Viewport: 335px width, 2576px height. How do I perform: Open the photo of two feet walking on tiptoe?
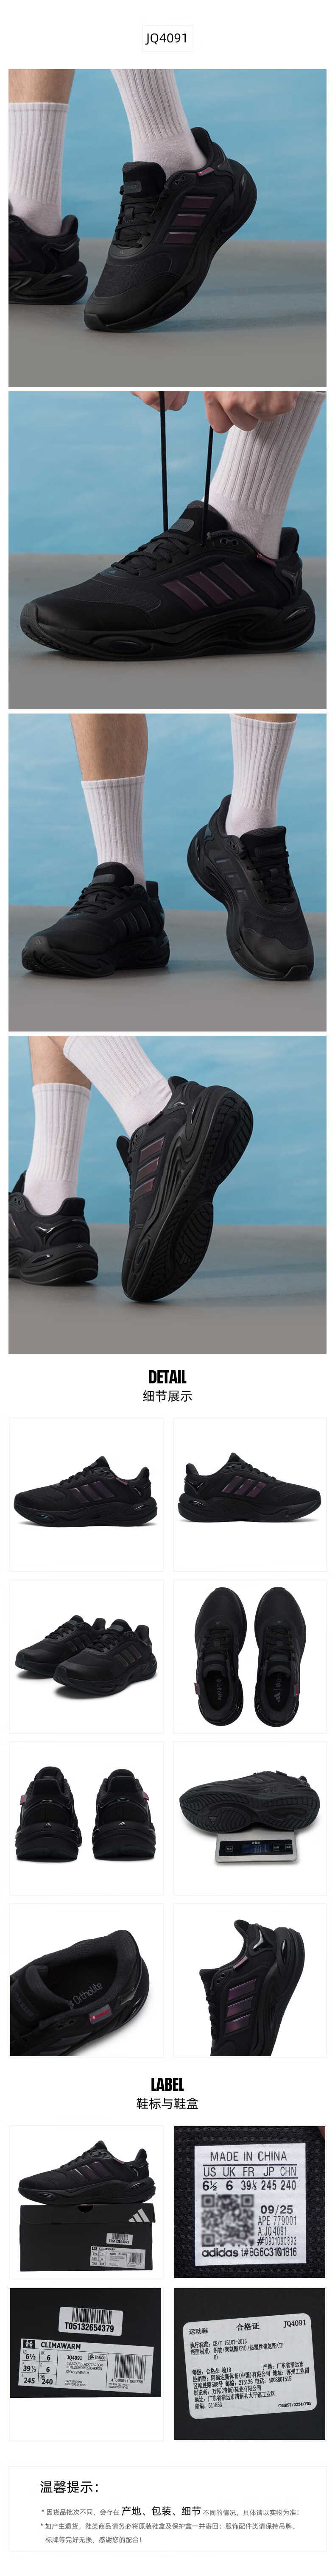point(167,872)
